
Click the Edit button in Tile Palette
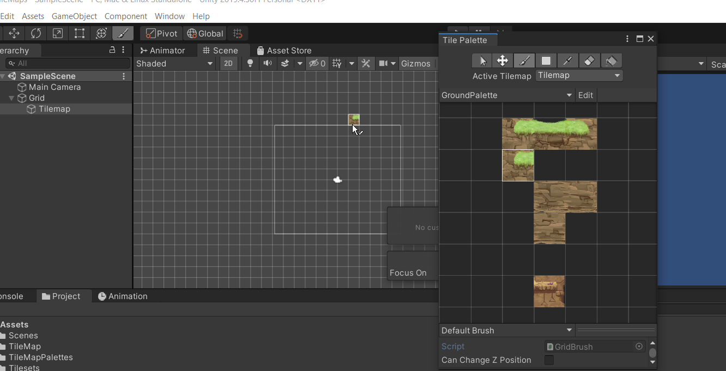tap(585, 95)
